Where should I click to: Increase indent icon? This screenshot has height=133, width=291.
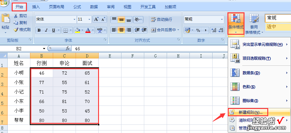coord(144,30)
